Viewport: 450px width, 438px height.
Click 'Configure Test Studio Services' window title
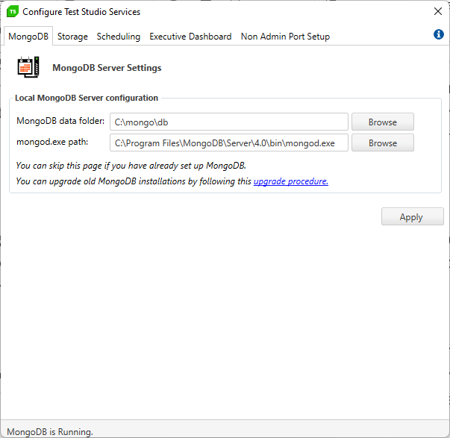[81, 12]
